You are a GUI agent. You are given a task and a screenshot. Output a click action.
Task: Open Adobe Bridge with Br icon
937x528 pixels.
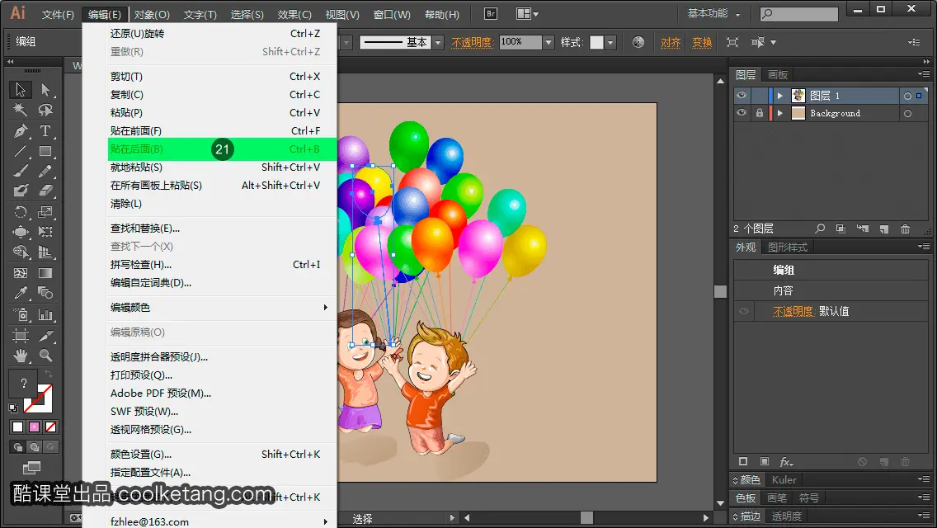click(x=491, y=14)
